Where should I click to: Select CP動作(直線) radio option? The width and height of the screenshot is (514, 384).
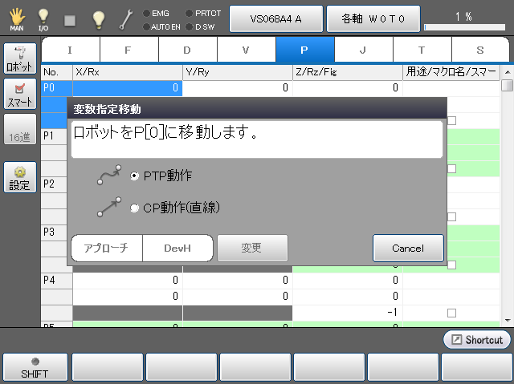point(134,208)
